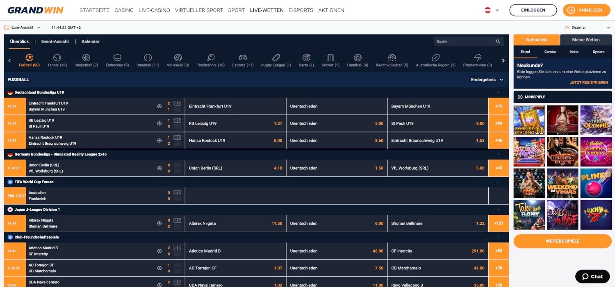Open the Endergebnis market dropdown
The height and width of the screenshot is (287, 615).
click(x=487, y=80)
